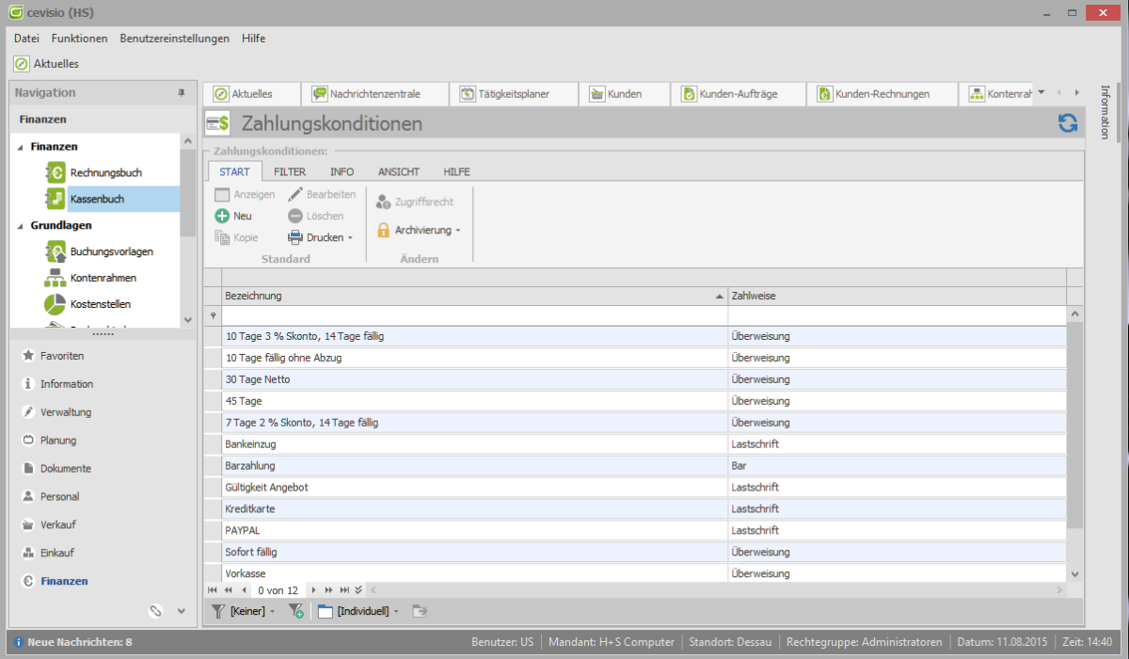1129x659 pixels.
Task: Open the Funktionen menu
Action: coord(79,39)
